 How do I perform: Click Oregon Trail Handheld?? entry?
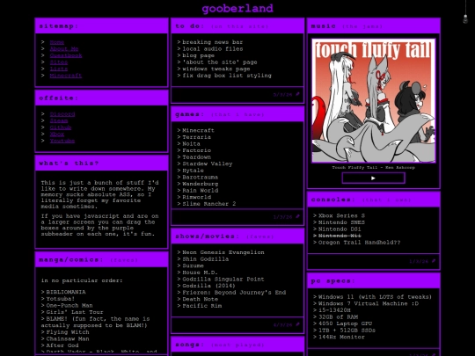359,243
